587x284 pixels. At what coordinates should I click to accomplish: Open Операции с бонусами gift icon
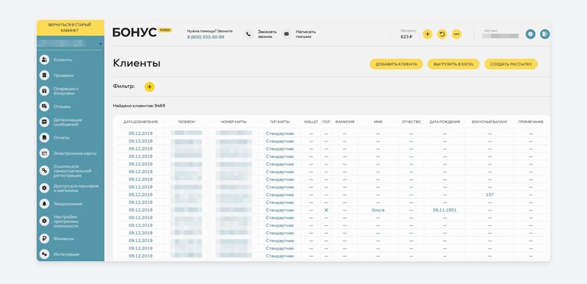tap(45, 91)
